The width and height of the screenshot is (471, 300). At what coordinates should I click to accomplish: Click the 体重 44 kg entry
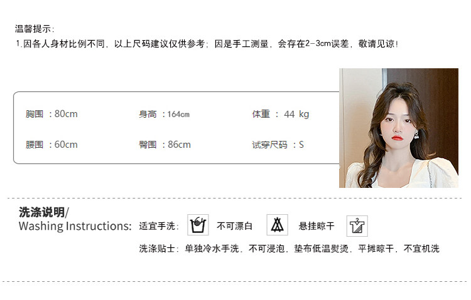coord(281,114)
